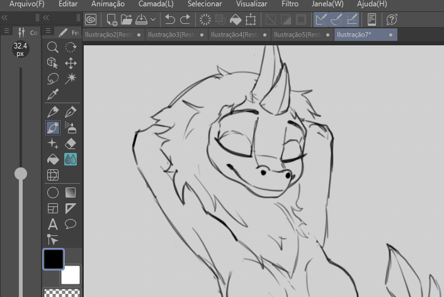This screenshot has width=444, height=297.
Task: Select the Balloon speech bubble tool
Action: (71, 224)
